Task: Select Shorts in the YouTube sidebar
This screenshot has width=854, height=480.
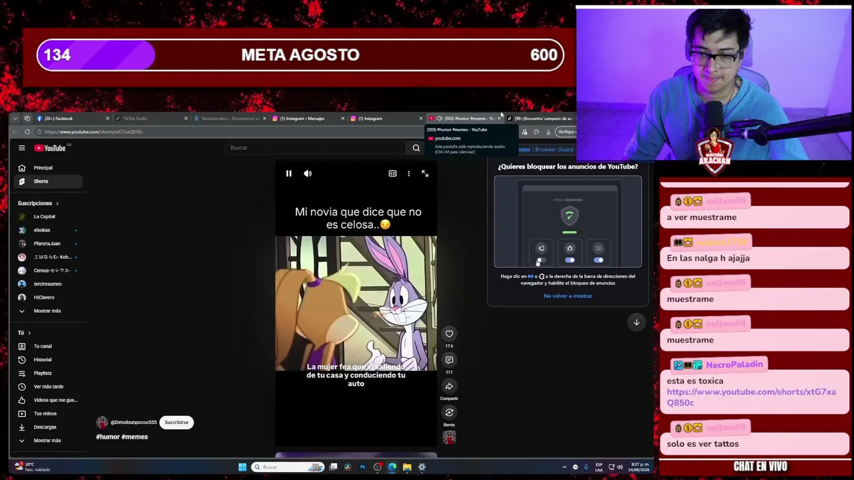Action: (x=47, y=181)
